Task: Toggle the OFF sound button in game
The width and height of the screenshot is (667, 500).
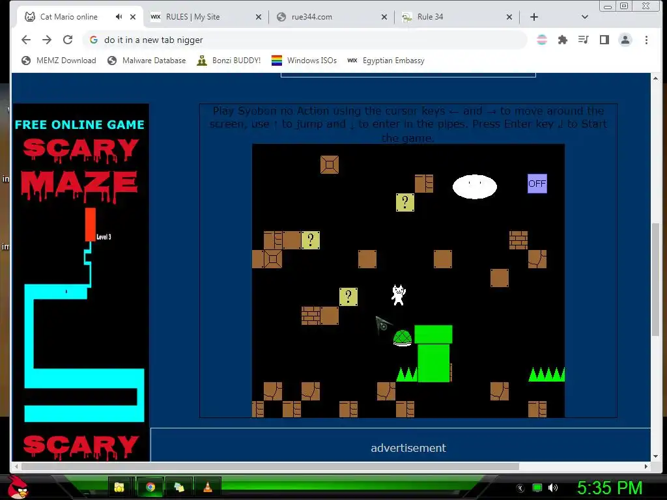Action: click(537, 184)
